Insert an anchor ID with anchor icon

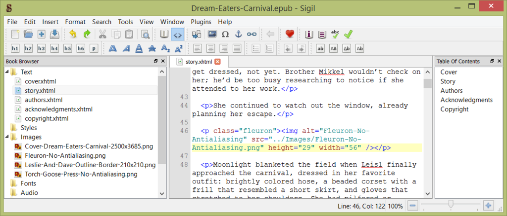point(239,34)
